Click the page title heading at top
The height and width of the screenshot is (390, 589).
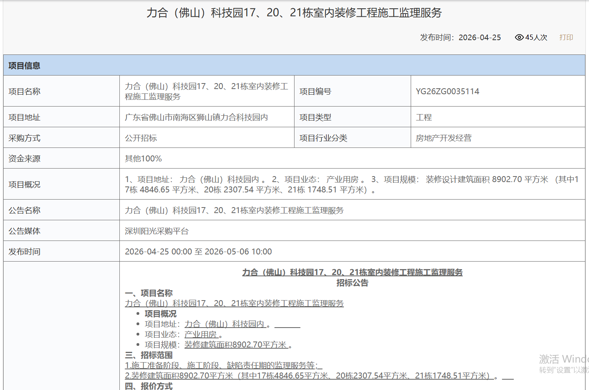(x=294, y=13)
